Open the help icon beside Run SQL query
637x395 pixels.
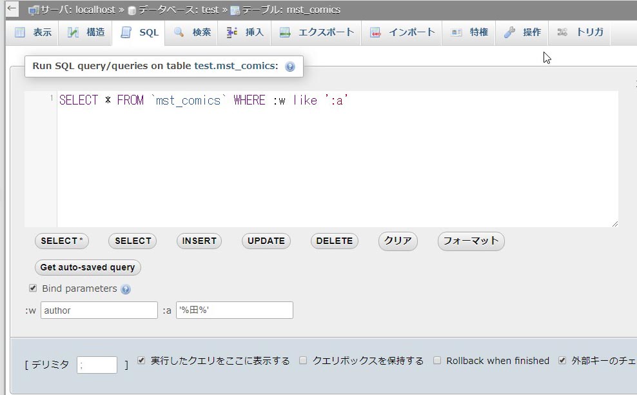pyautogui.click(x=290, y=66)
